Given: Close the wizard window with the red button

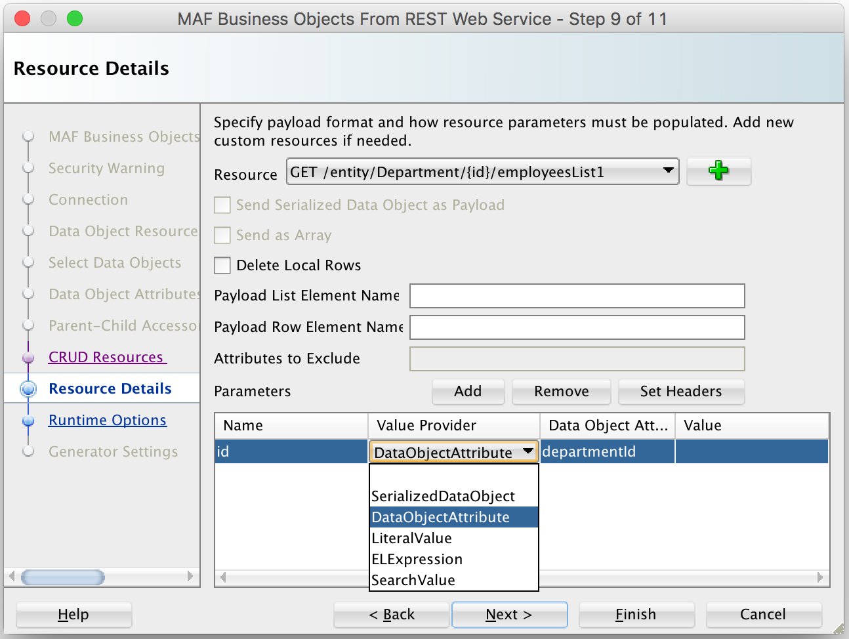Looking at the screenshot, I should pos(22,18).
